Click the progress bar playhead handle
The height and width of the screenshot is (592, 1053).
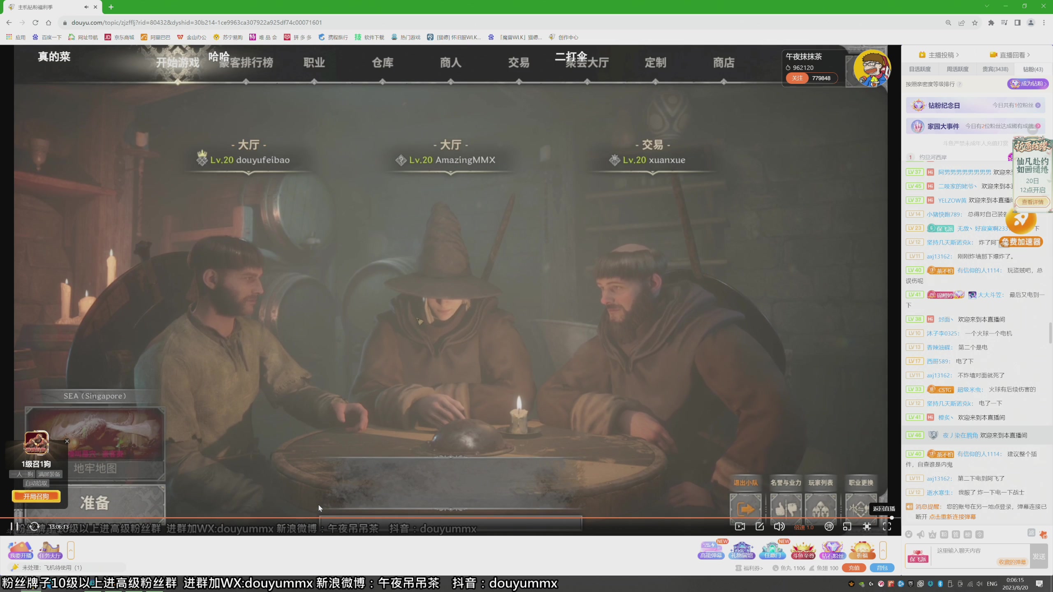[892, 518]
